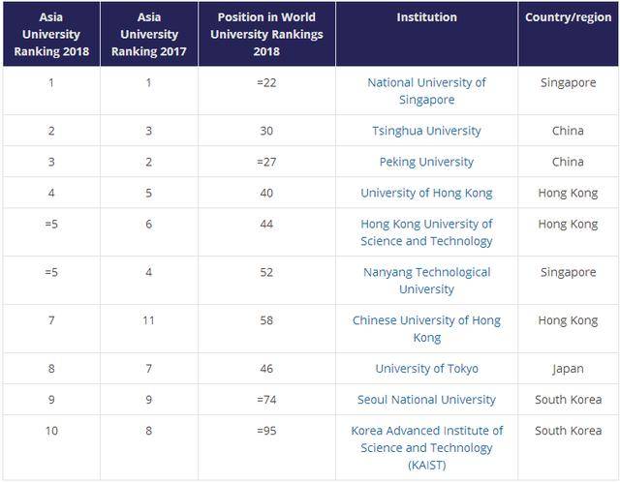Open the Chinese University of Hong Kong link

coord(426,329)
